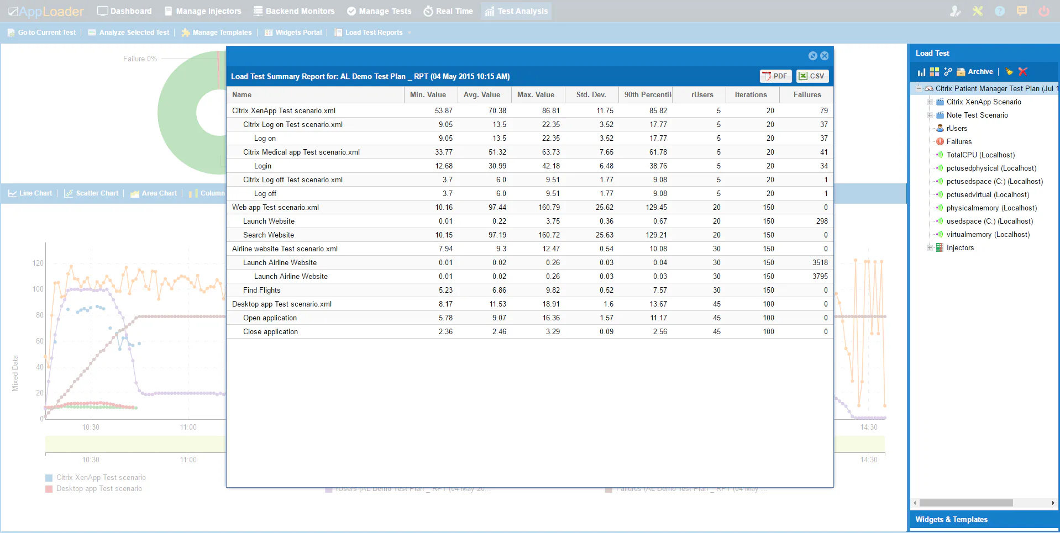Expand the Note Test Scenario node
This screenshot has height=533, width=1060.
930,115
